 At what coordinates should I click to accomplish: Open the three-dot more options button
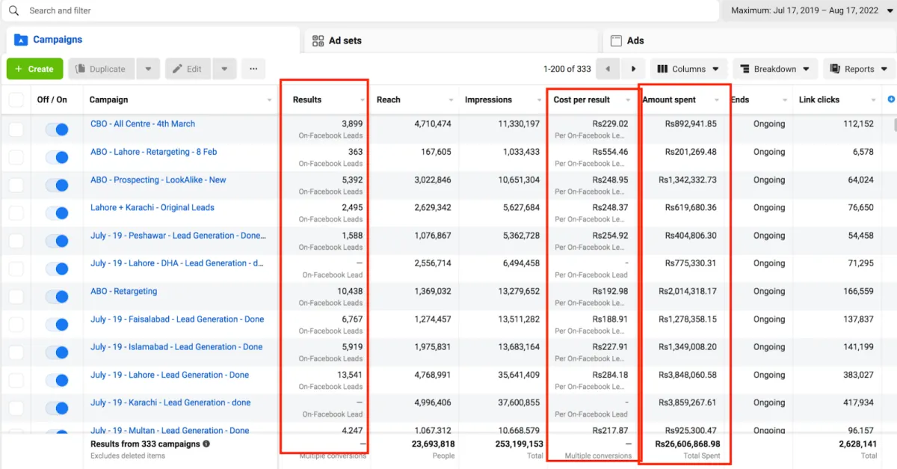coord(253,69)
